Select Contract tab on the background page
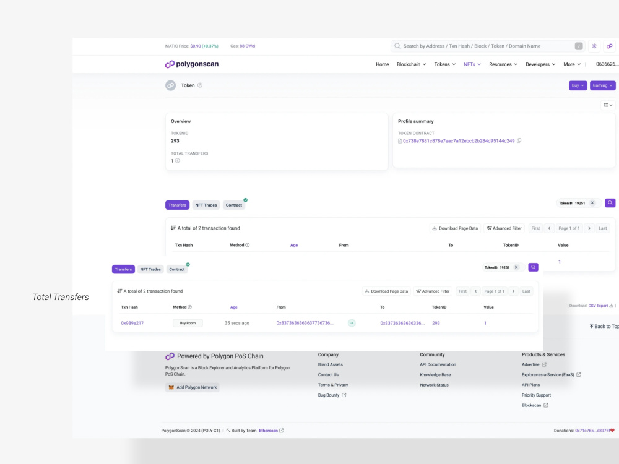This screenshot has height=464, width=619. [234, 205]
